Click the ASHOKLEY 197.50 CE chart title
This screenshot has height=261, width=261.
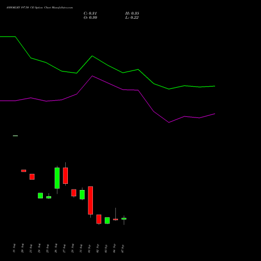point(40,8)
